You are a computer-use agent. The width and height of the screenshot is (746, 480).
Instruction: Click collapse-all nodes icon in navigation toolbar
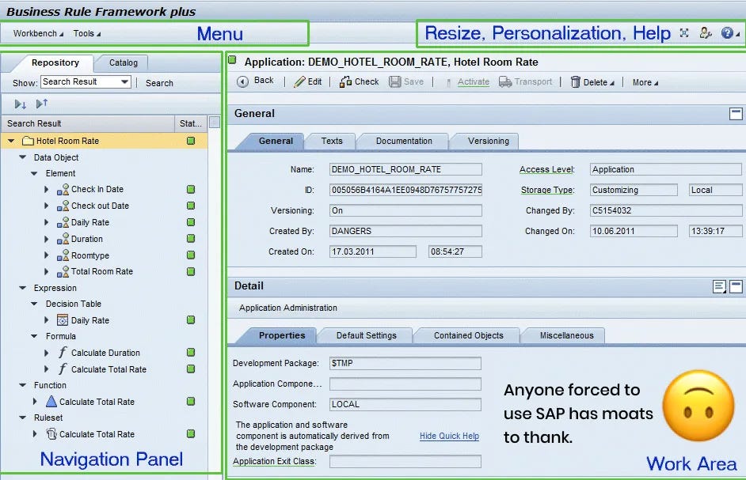click(42, 103)
